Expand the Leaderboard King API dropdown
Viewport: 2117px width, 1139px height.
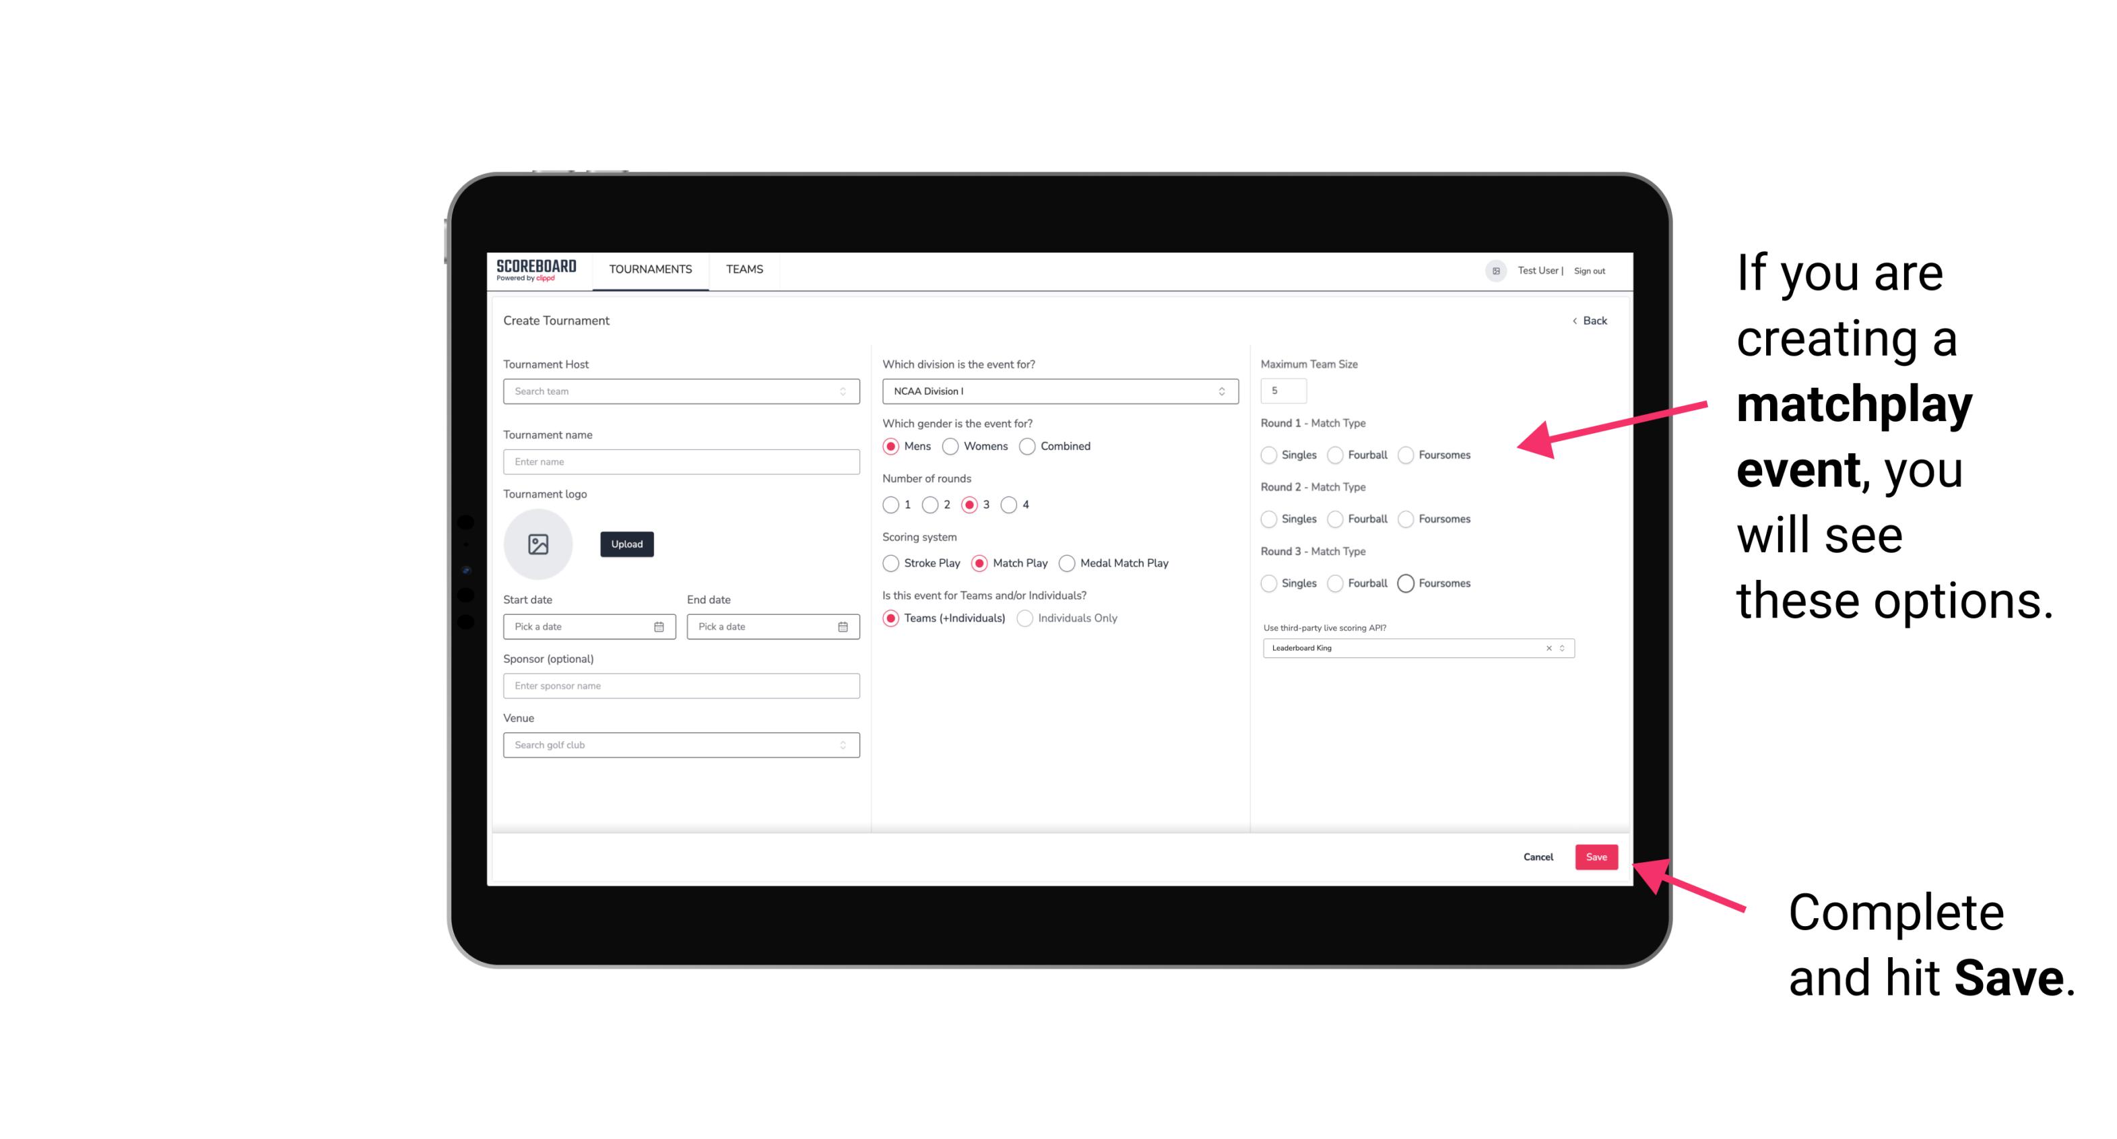[x=1562, y=648]
